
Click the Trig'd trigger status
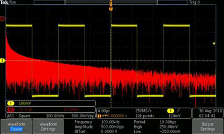click(194, 2)
